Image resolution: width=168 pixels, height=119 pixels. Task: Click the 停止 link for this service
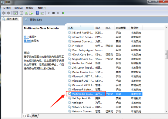[x=26, y=37]
